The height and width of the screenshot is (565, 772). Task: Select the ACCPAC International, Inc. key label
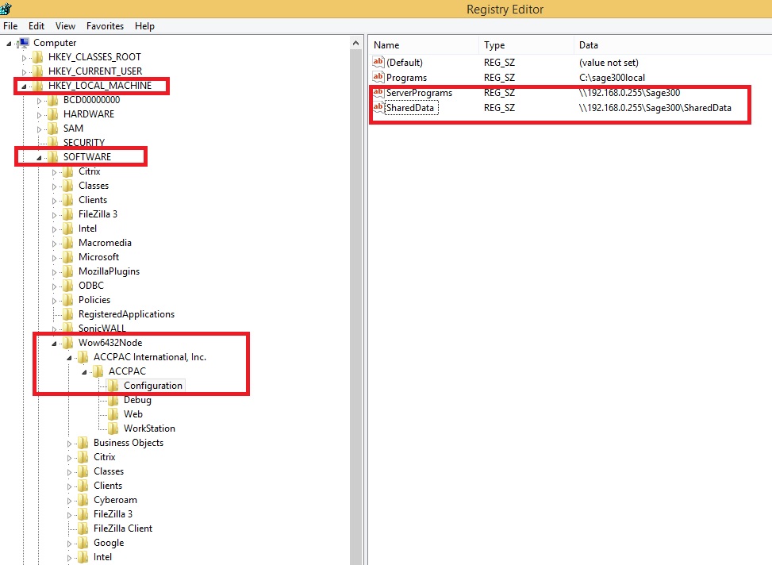click(150, 357)
